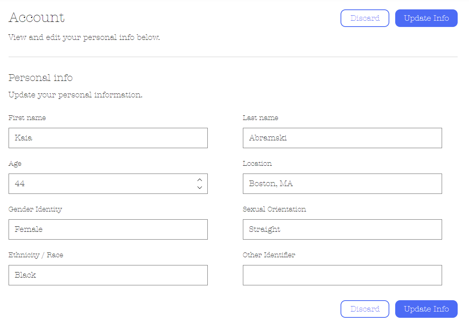Click the Account page heading
Viewport: 469px width, 326px height.
tap(37, 18)
